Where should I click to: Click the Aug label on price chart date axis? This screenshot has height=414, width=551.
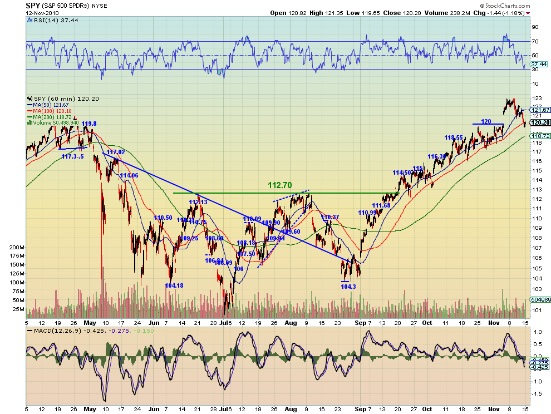(291, 323)
